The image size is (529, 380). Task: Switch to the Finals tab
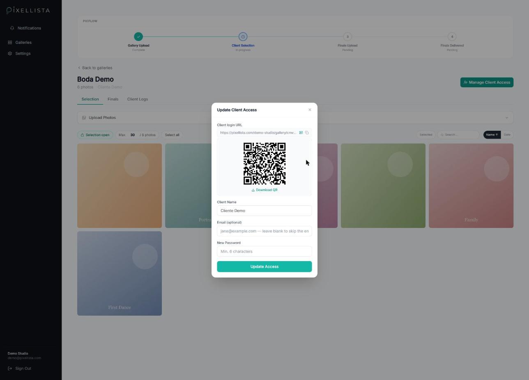(x=113, y=99)
